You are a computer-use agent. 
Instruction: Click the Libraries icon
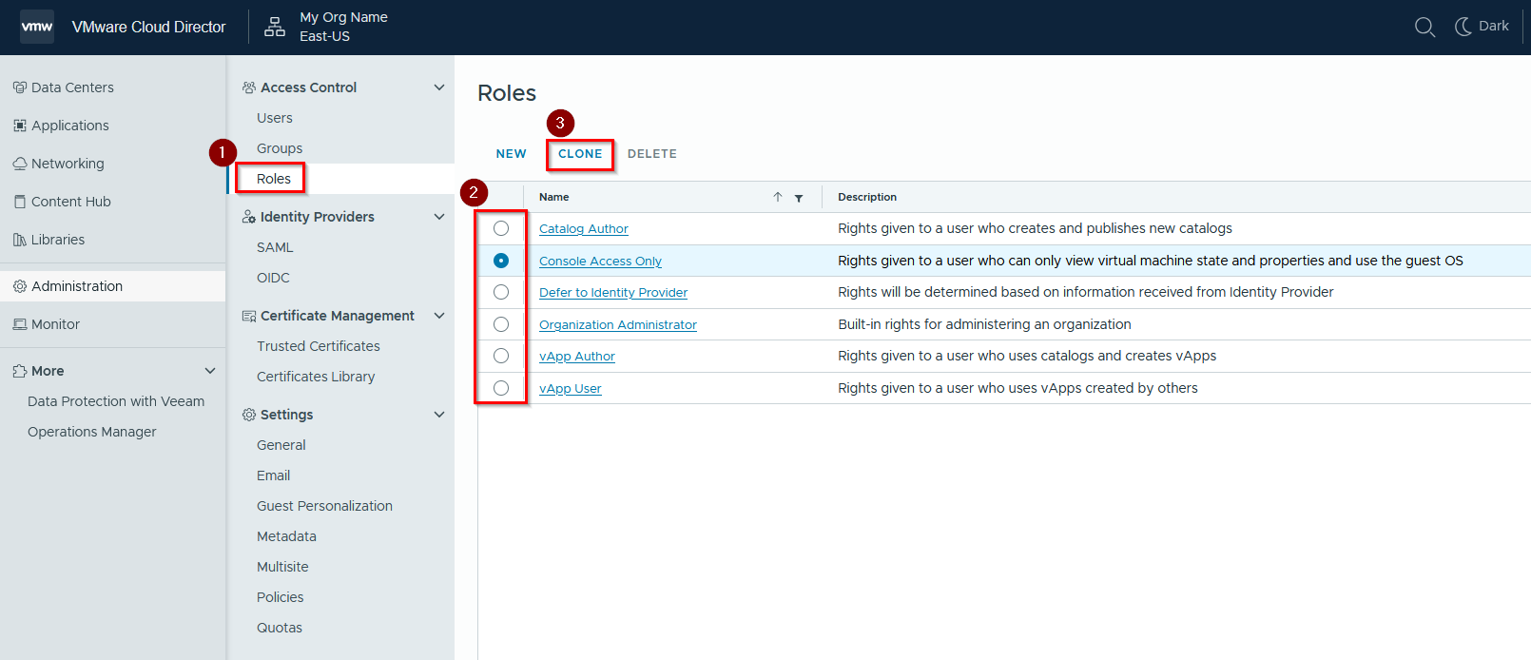(20, 240)
